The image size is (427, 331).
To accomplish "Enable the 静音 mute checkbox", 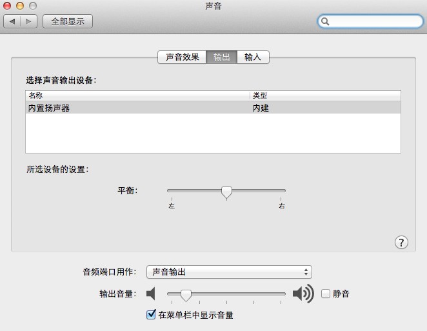I will pyautogui.click(x=326, y=294).
